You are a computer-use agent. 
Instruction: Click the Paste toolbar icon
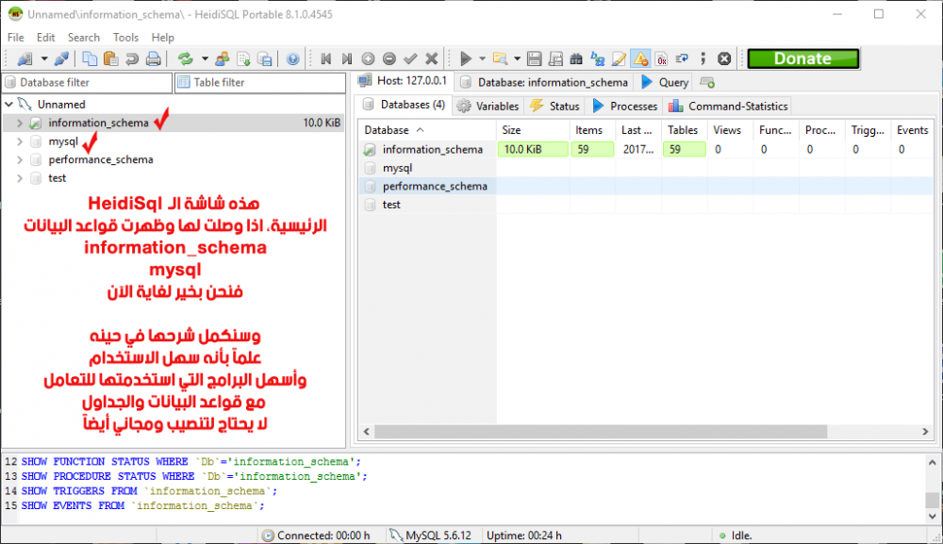[110, 58]
